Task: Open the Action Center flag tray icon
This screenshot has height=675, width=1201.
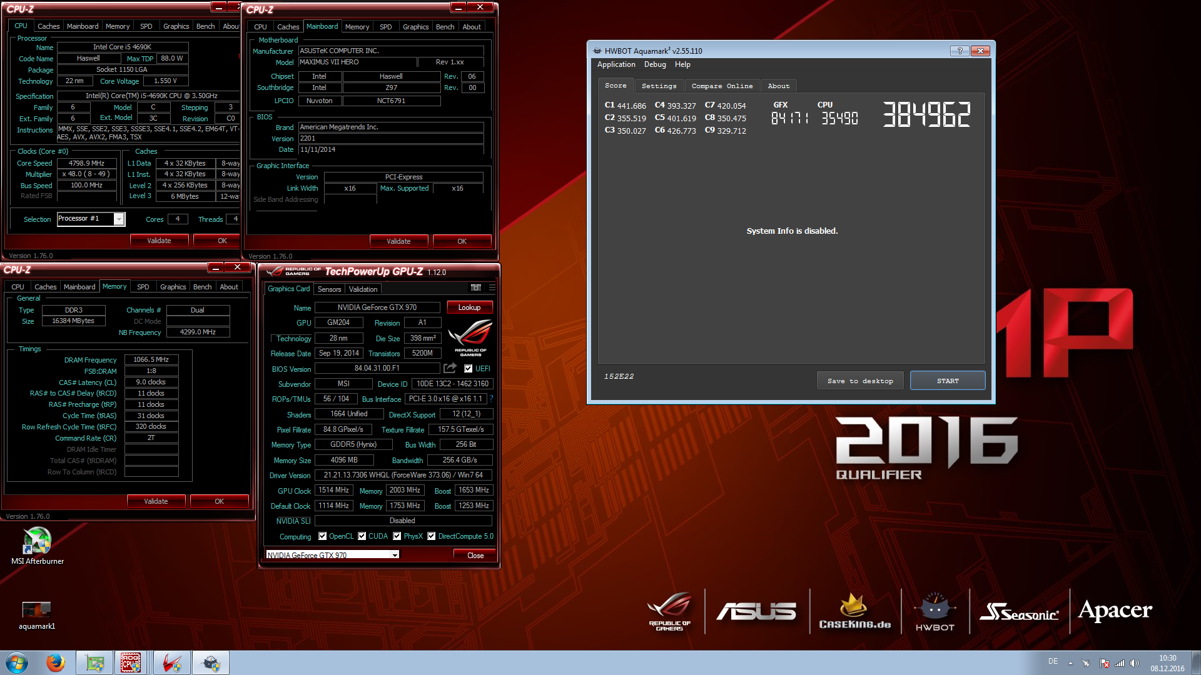Action: click(1105, 663)
